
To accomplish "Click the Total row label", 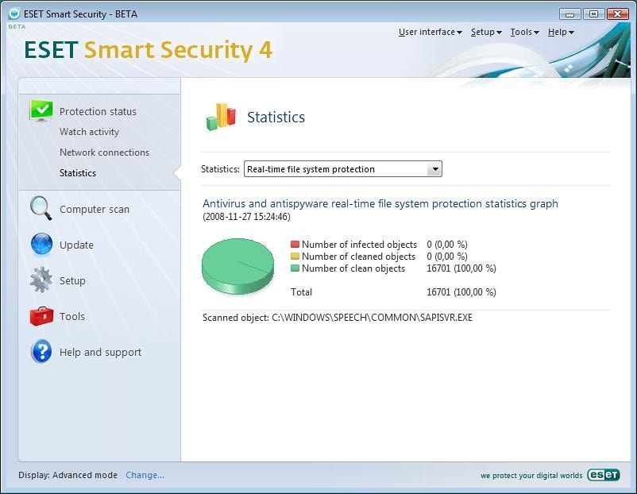I will point(302,292).
